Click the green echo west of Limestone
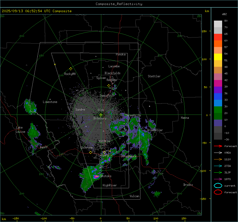This screenshot has height=222, width=238. (30, 106)
